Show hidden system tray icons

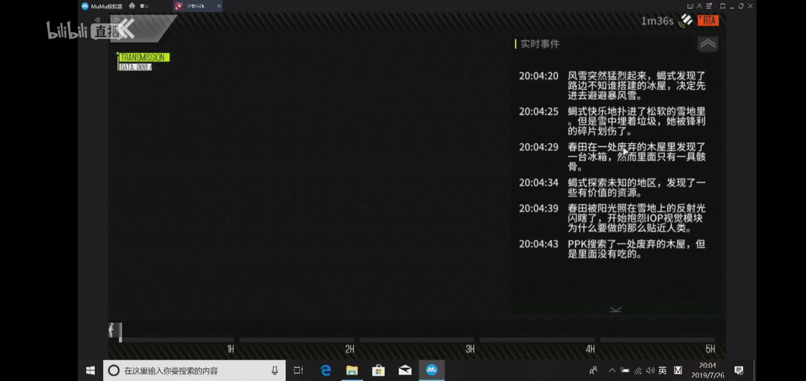pos(612,371)
